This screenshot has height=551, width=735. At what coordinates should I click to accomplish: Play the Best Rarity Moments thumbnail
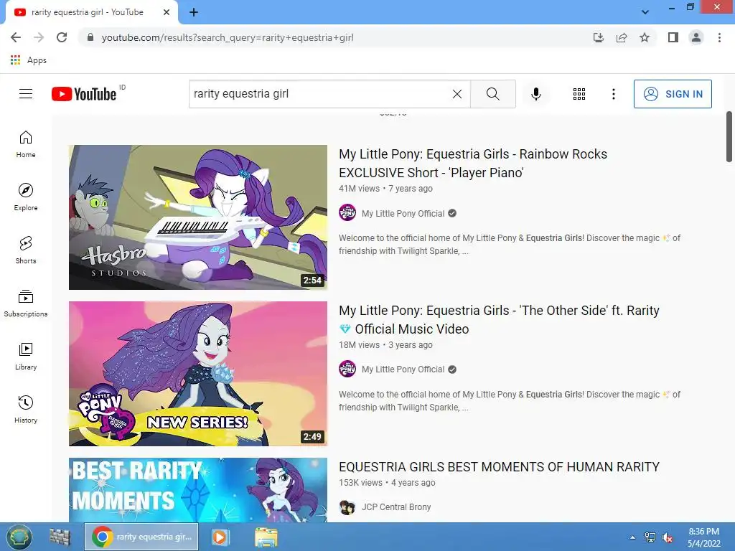pyautogui.click(x=198, y=490)
